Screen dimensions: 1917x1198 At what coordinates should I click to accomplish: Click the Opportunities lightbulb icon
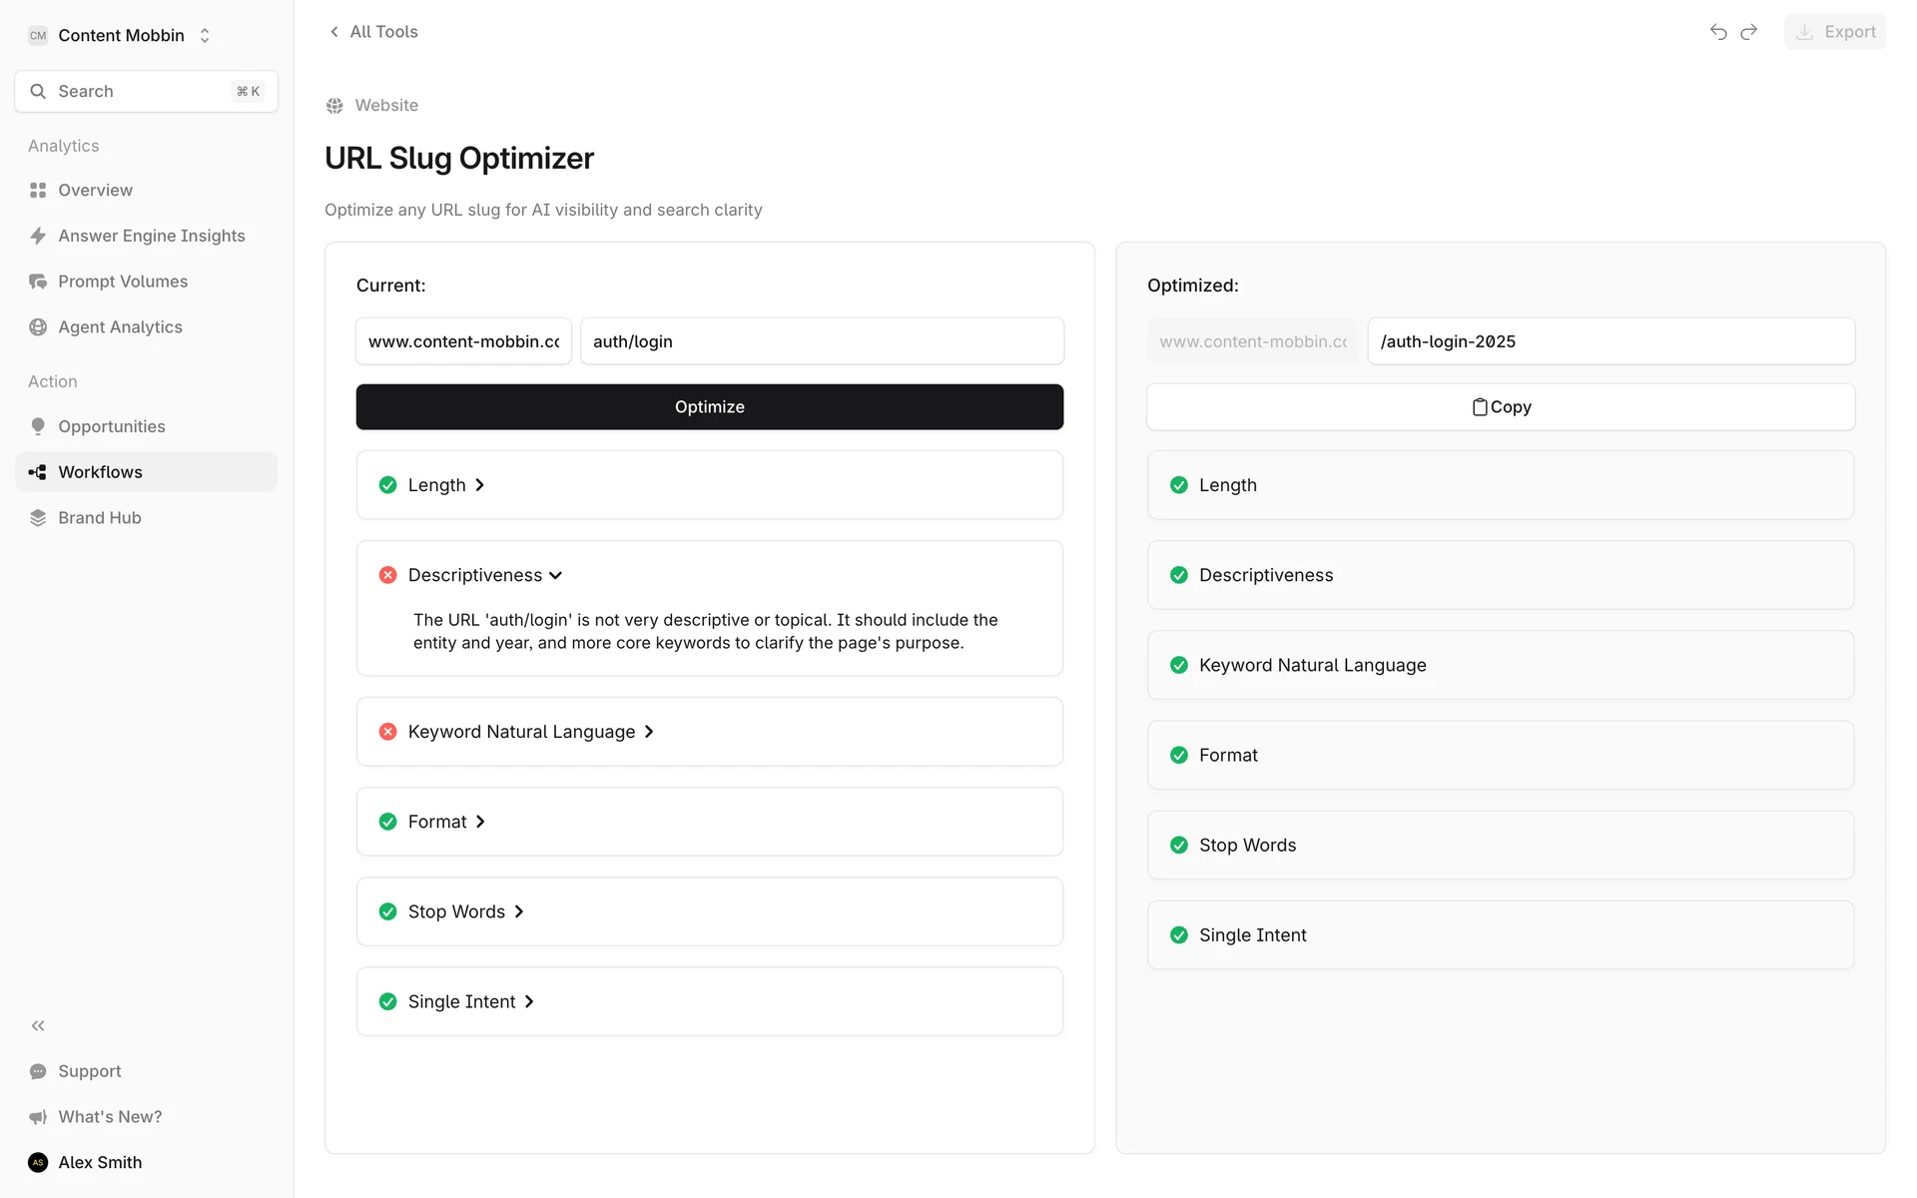tap(38, 426)
